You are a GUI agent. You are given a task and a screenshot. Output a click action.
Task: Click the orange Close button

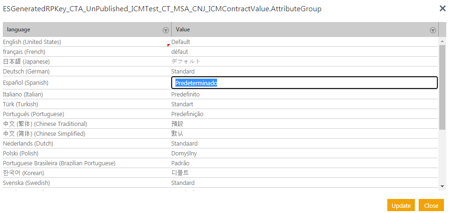point(431,206)
